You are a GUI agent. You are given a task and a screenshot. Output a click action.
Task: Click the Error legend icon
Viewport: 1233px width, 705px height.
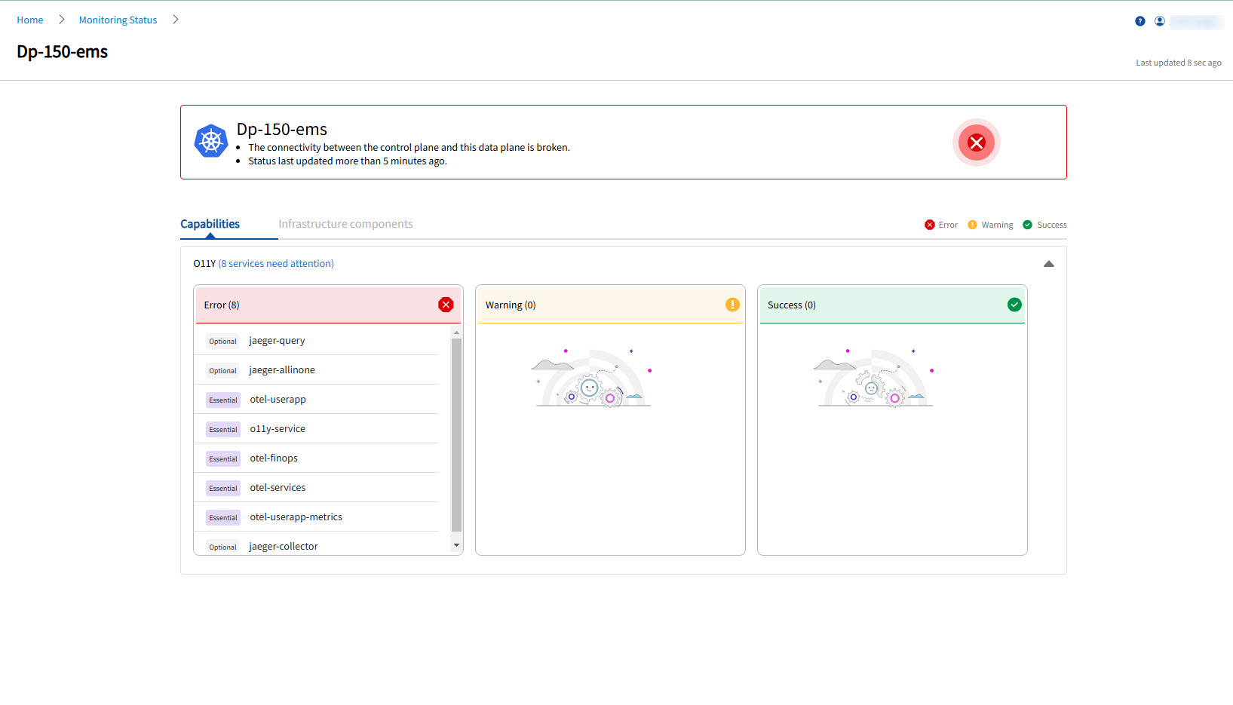coord(930,225)
